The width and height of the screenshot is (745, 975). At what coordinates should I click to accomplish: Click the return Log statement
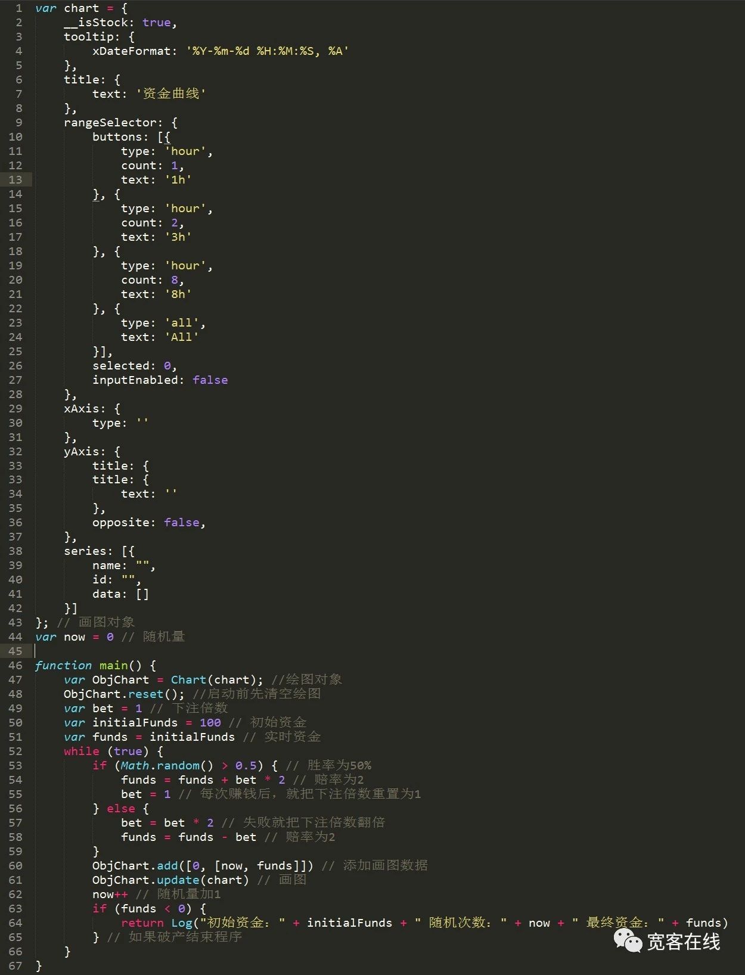click(x=157, y=923)
